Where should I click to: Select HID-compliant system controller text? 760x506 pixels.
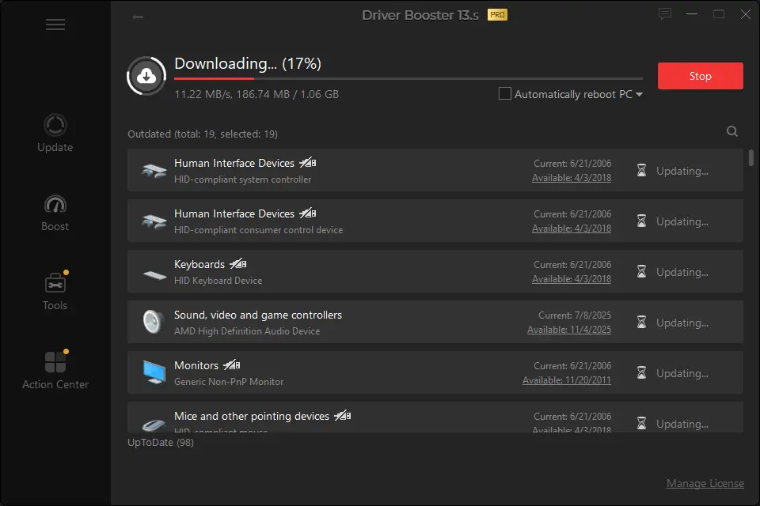point(243,179)
